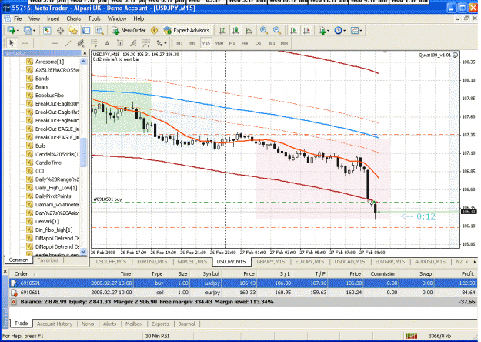Close the Terminal panel
This screenshot has width=481, height=342.
tap(5, 271)
